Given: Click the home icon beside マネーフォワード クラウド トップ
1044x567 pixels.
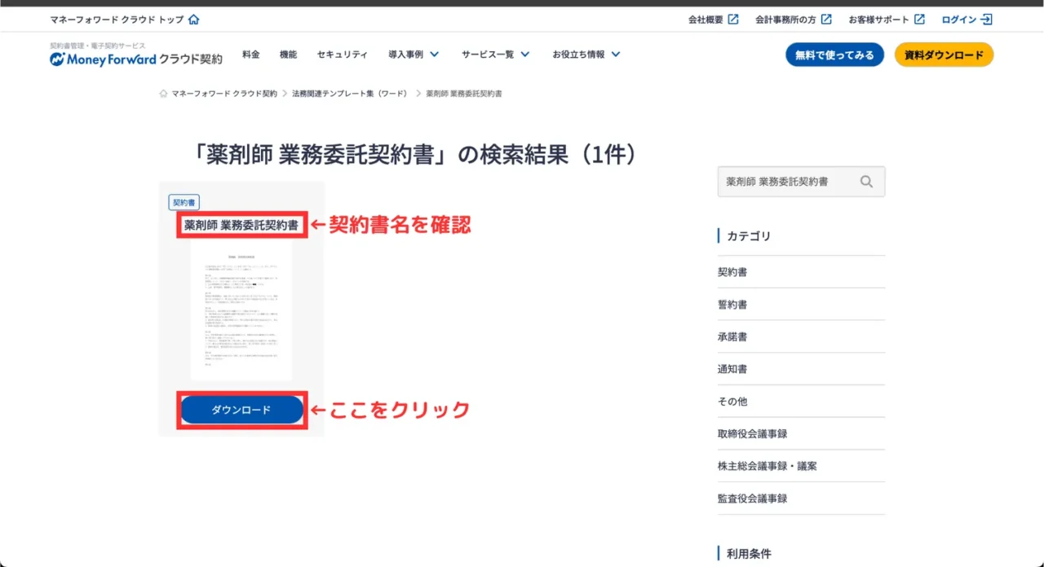Looking at the screenshot, I should (193, 20).
